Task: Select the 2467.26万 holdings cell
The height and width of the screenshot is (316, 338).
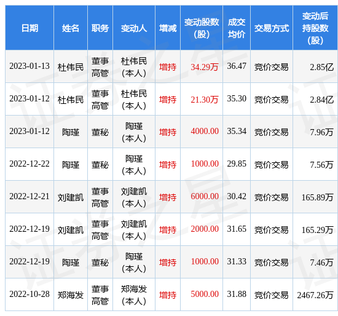Action: (315, 295)
